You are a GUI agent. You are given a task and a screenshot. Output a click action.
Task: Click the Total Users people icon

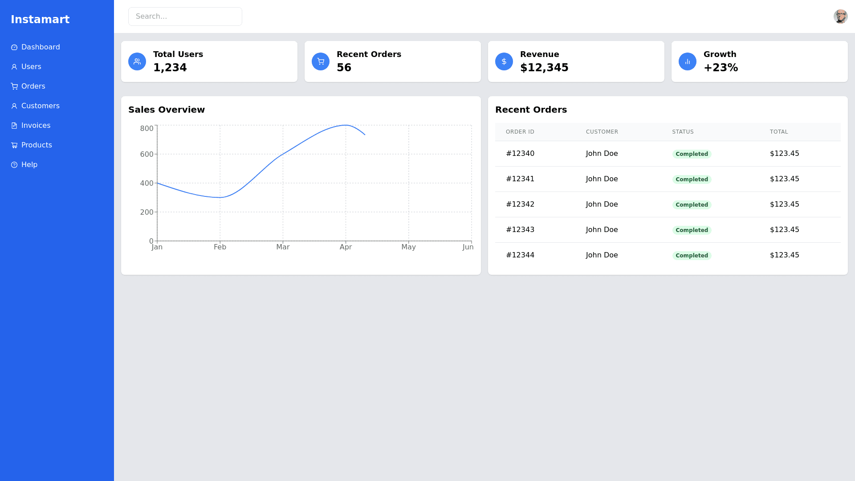tap(137, 61)
